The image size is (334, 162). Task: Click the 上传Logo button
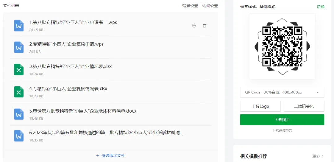click(260, 106)
